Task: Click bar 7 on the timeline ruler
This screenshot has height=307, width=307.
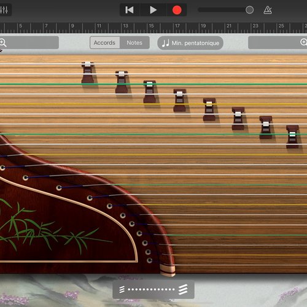Action: [x=46, y=26]
